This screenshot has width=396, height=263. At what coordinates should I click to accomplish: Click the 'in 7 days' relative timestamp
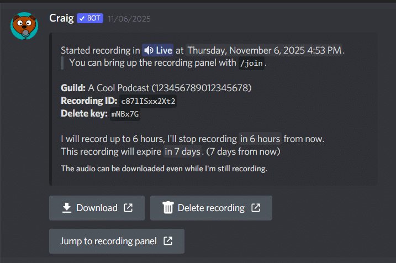click(x=183, y=151)
